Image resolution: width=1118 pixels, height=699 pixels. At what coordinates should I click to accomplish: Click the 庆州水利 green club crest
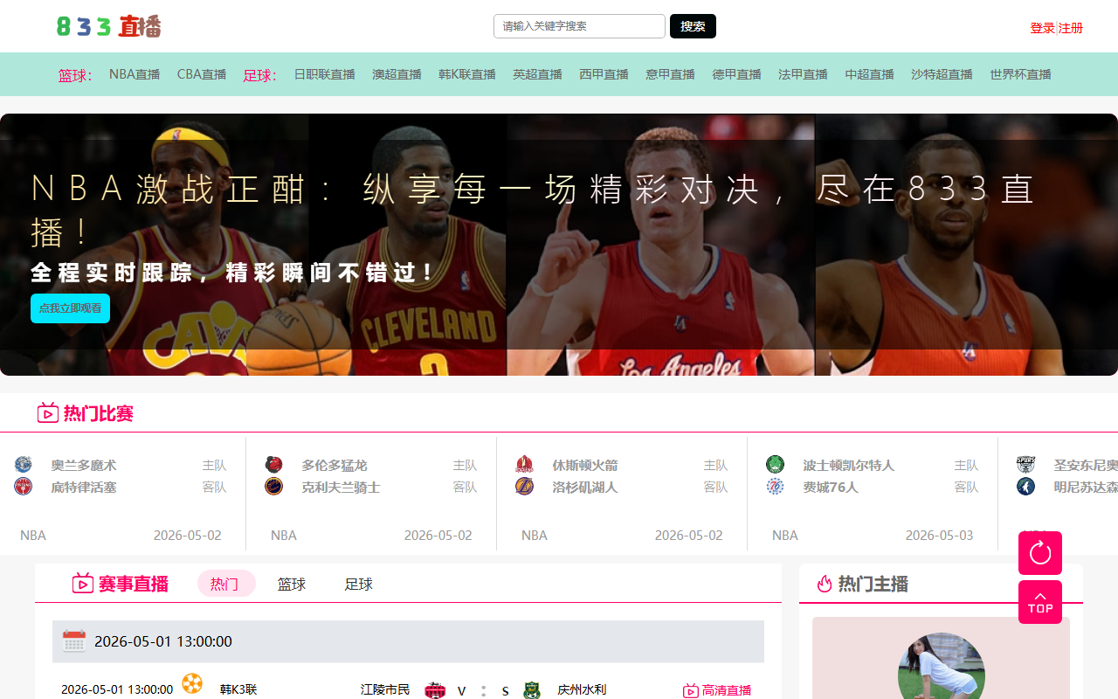tap(531, 690)
